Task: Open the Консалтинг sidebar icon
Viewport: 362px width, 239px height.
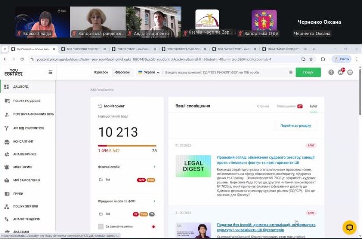Action: pos(7,142)
